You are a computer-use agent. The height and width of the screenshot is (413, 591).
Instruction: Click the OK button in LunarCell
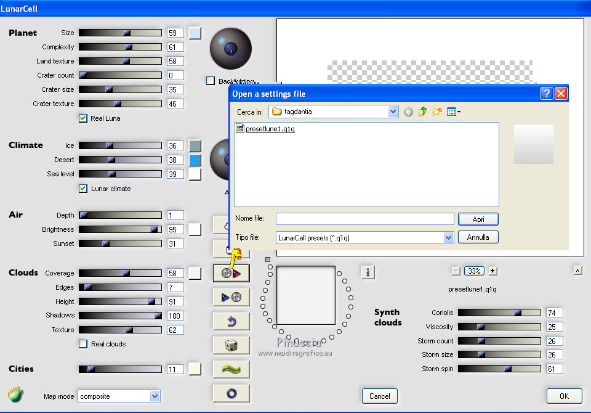565,396
